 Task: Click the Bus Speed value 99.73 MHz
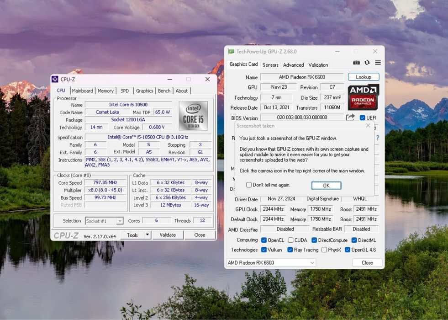tap(105, 197)
